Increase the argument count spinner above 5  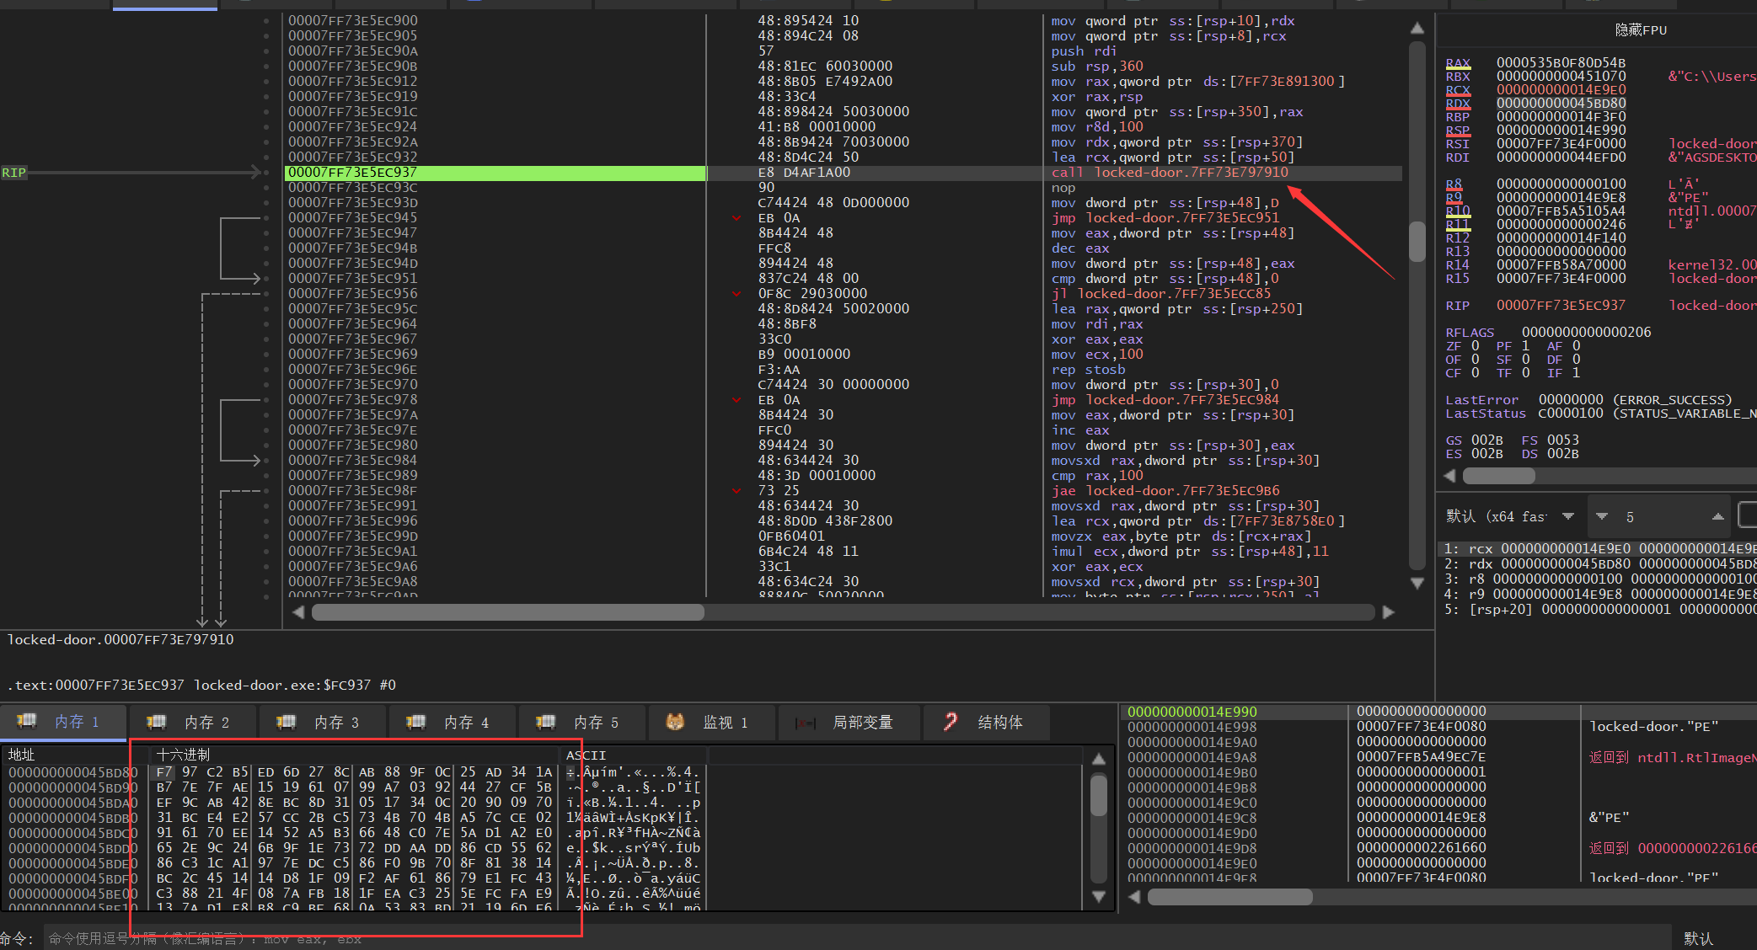click(x=1717, y=516)
